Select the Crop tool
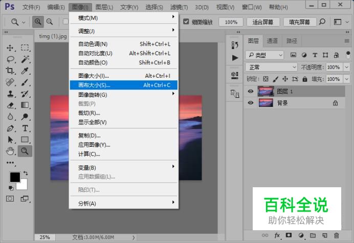This screenshot has width=354, height=243. (10, 71)
